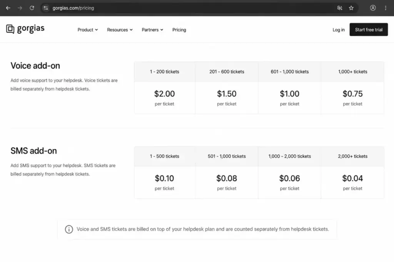
Task: Click the $2.00 voice price
Action: [164, 94]
